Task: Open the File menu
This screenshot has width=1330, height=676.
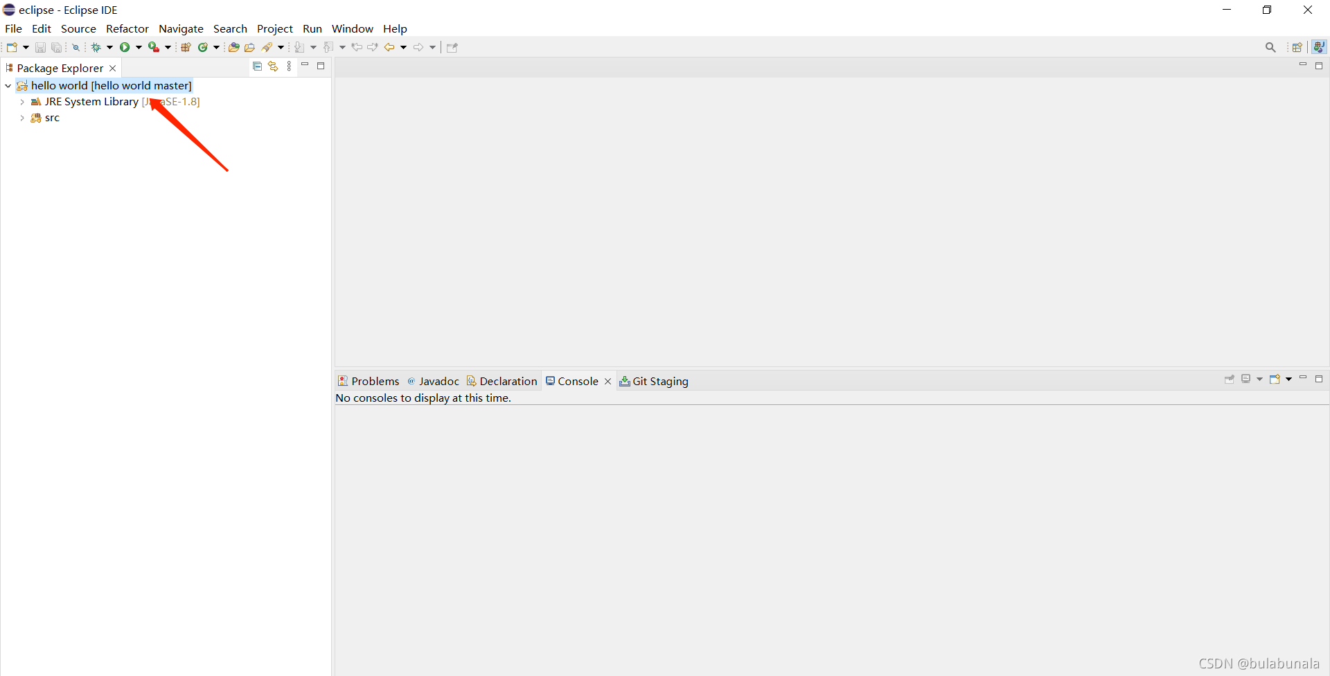Action: pos(13,28)
